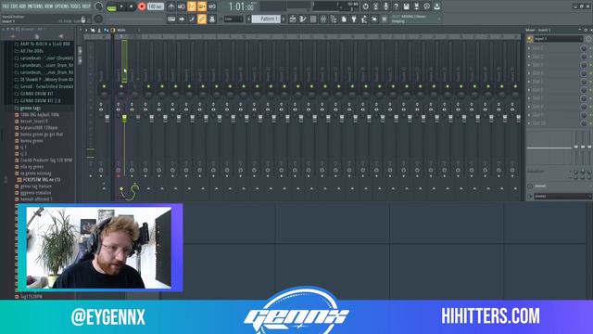
Task: Open the mixer Wide layout dropdown
Action: pyautogui.click(x=128, y=30)
